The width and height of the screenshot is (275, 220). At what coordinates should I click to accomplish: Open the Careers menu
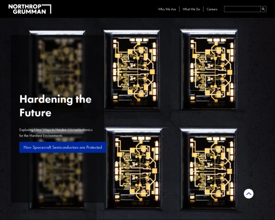pyautogui.click(x=212, y=9)
